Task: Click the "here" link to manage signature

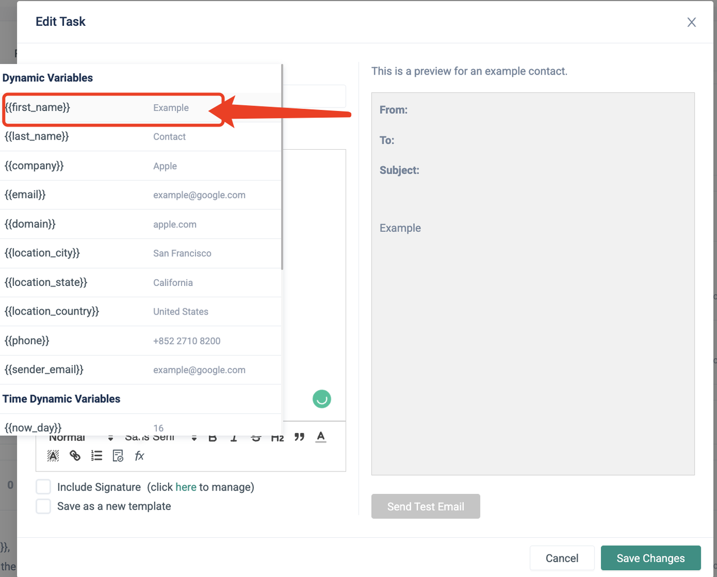Action: (x=186, y=487)
